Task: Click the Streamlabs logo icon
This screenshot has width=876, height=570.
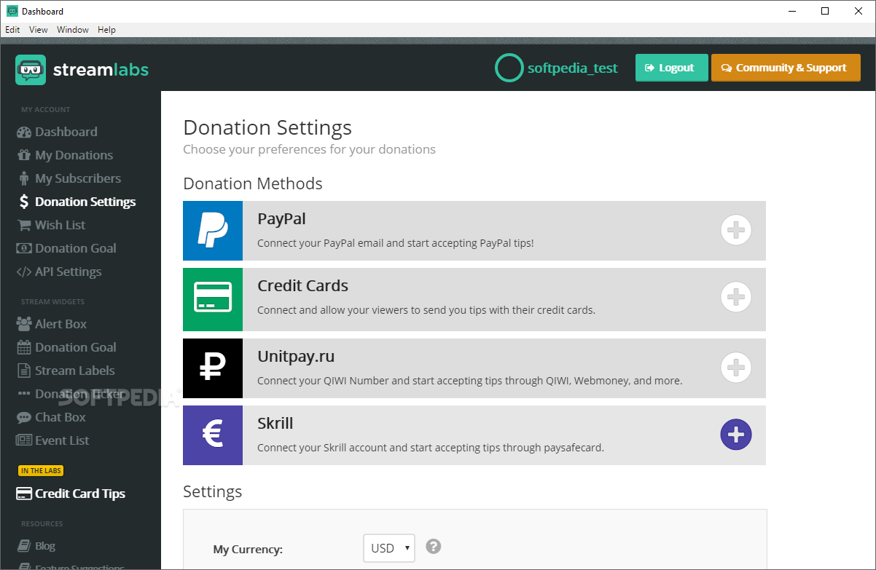Action: pyautogui.click(x=31, y=70)
